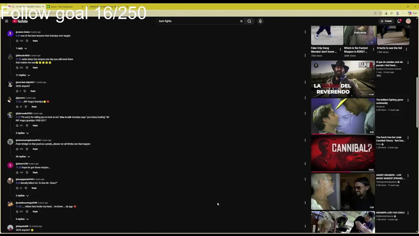Go to YouTube home via the logo

pyautogui.click(x=20, y=21)
